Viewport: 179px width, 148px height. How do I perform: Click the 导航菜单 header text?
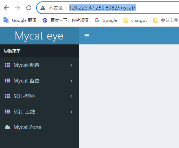12,51
